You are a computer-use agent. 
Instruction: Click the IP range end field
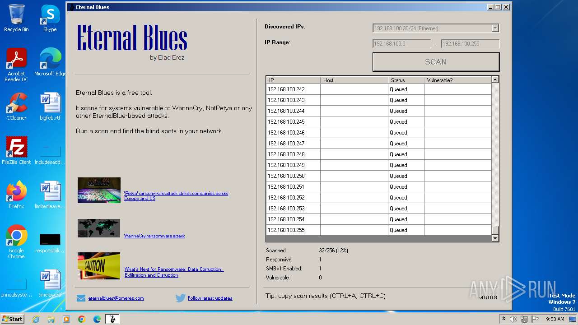(470, 44)
